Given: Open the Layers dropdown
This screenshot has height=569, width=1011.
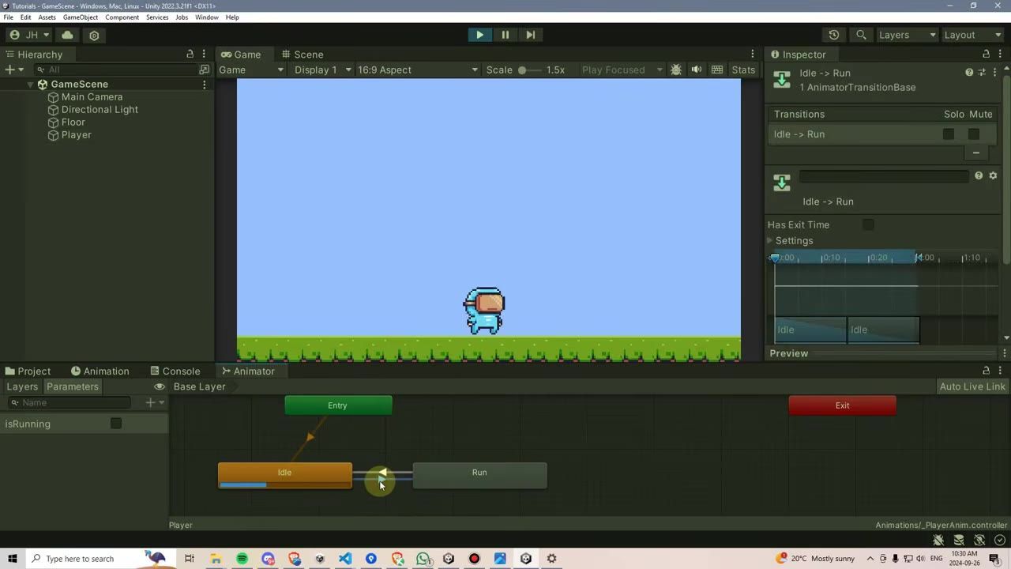Looking at the screenshot, I should 908,35.
